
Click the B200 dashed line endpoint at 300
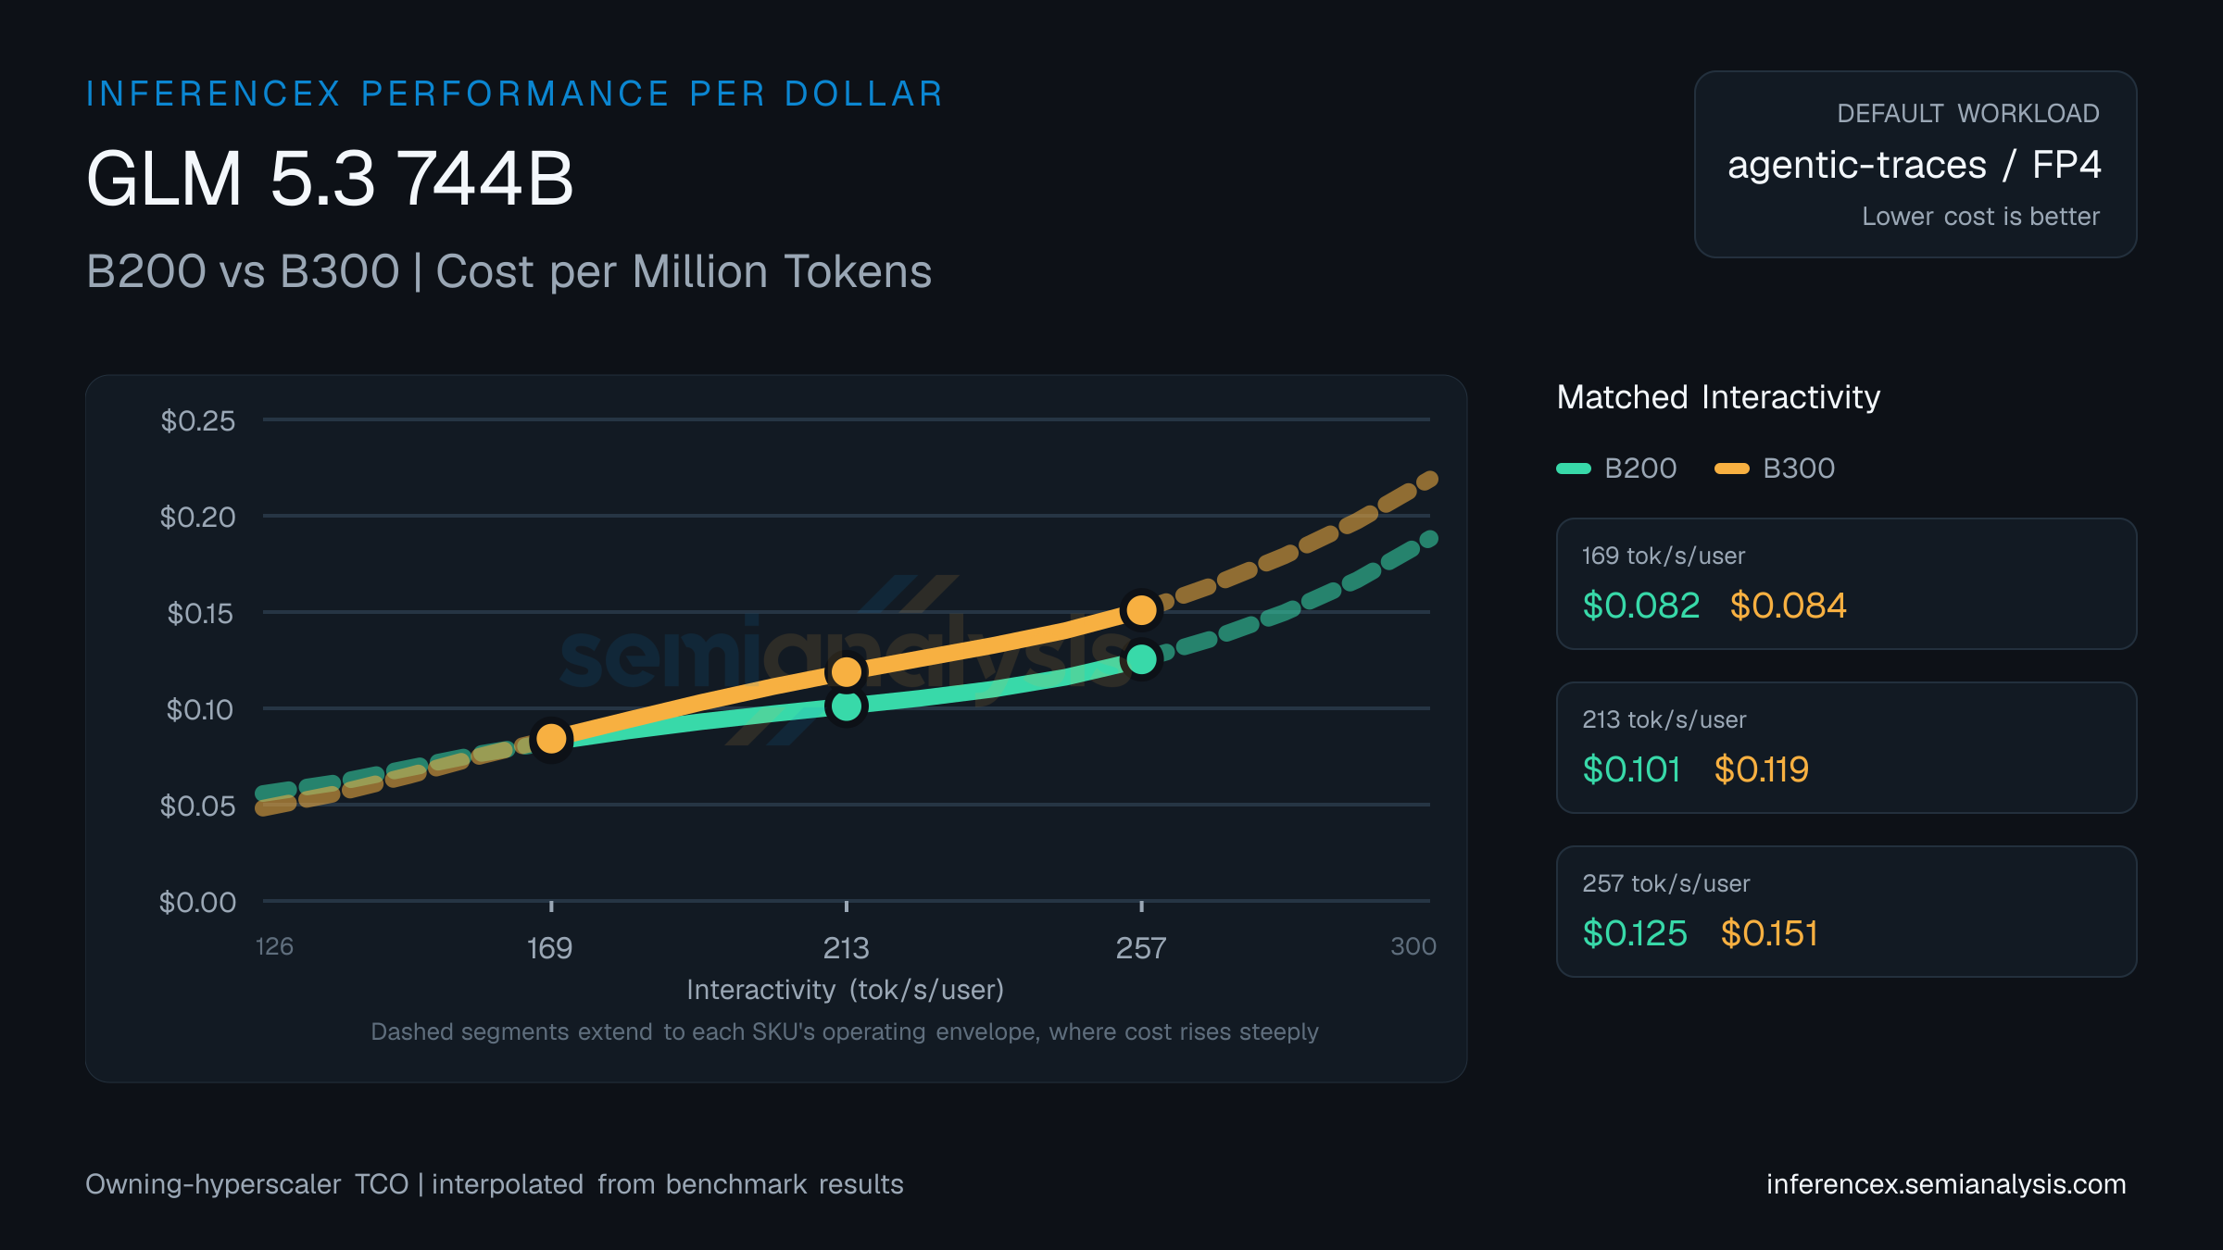(1429, 539)
